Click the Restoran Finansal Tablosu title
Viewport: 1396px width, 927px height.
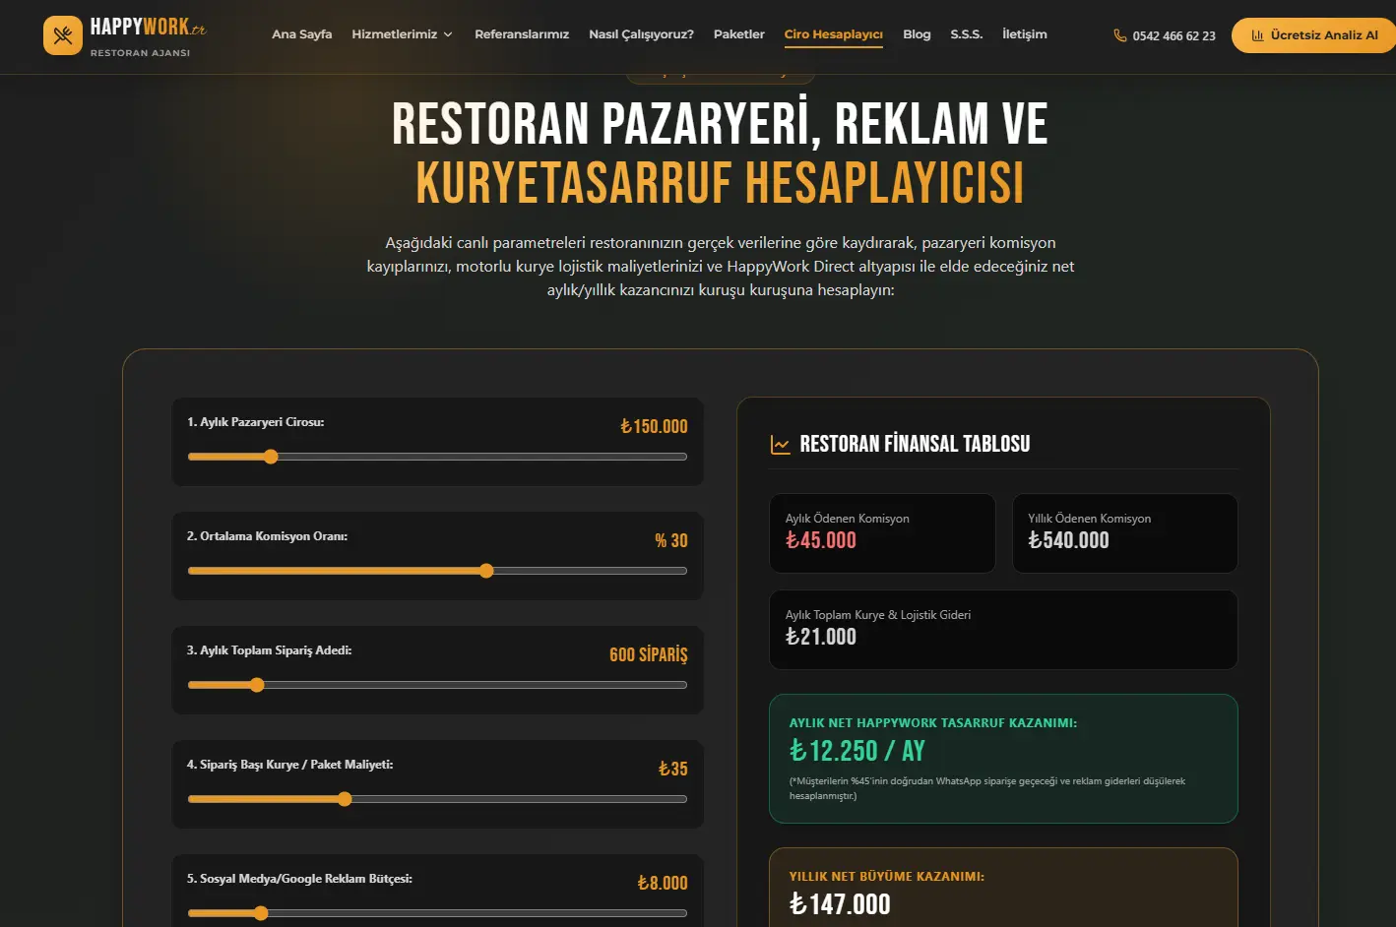coord(915,444)
